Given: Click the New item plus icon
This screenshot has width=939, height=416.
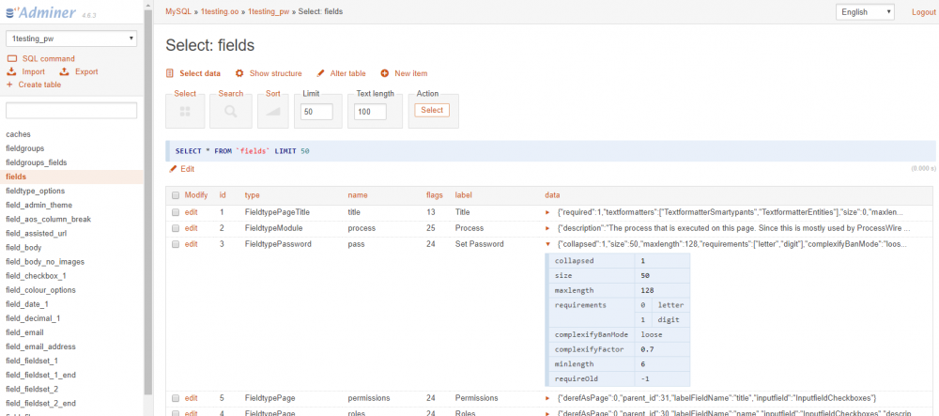Looking at the screenshot, I should (385, 73).
